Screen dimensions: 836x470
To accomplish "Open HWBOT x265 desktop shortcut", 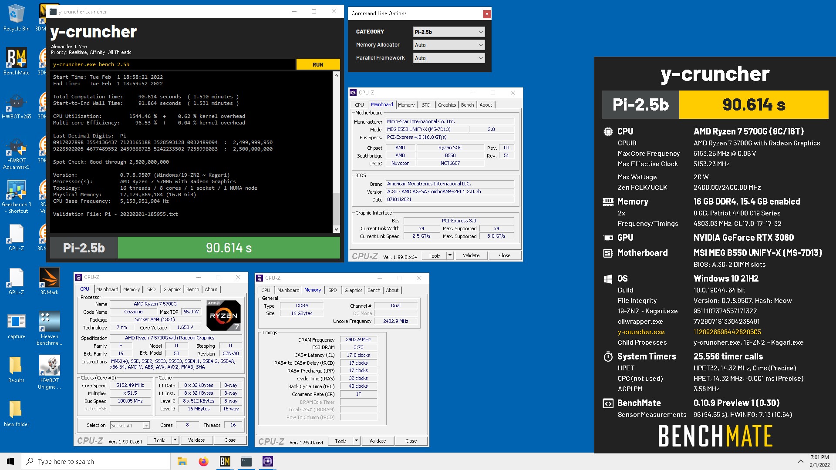I will (x=16, y=105).
